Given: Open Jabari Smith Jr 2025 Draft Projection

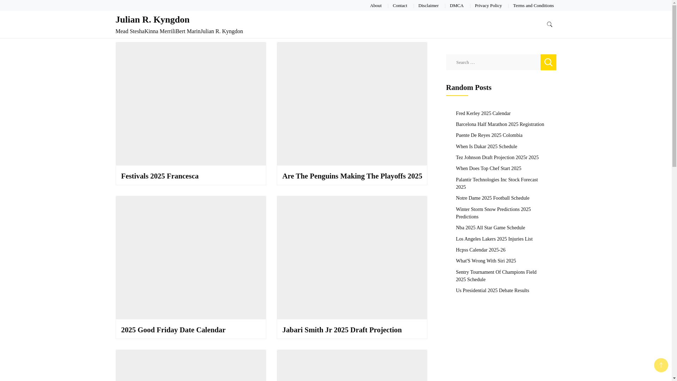Looking at the screenshot, I should [x=342, y=330].
